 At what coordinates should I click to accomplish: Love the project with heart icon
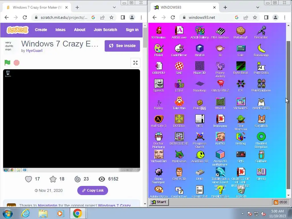(x=29, y=179)
